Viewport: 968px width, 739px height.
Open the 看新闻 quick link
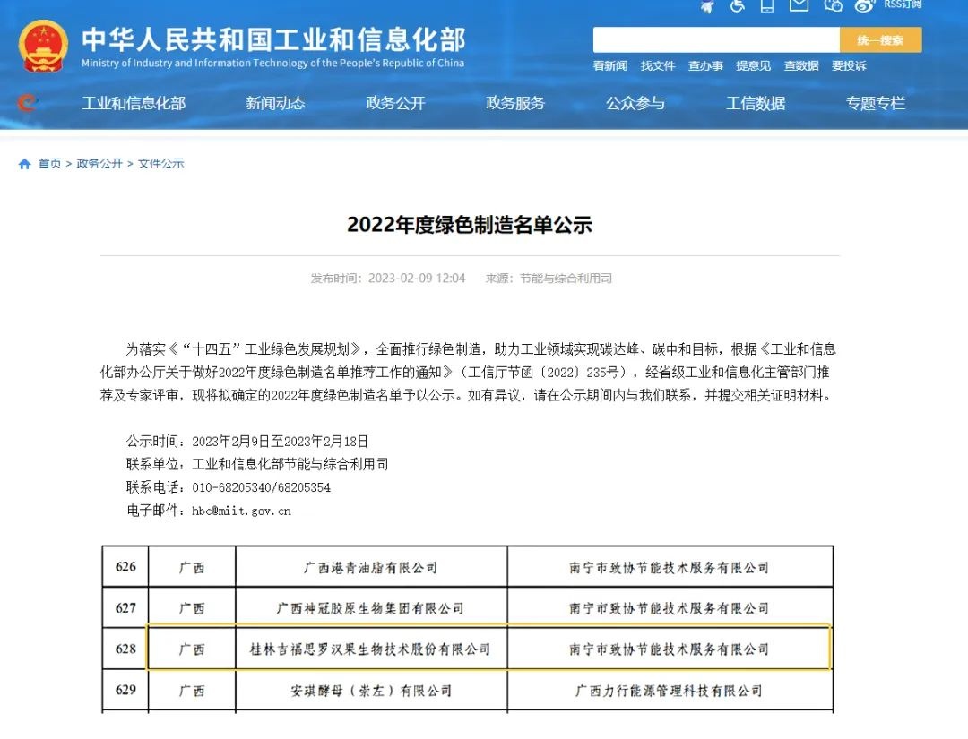click(x=610, y=65)
